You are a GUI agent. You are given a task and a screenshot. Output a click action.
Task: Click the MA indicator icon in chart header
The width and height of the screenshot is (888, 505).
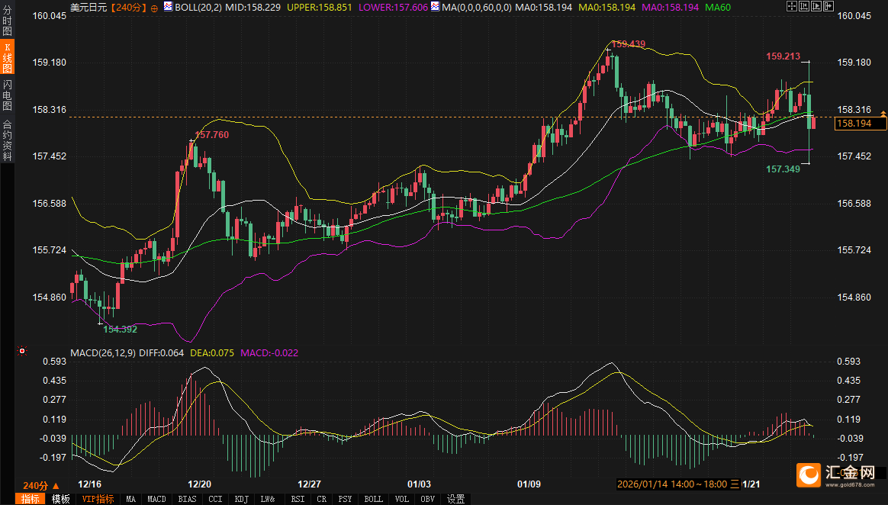[x=434, y=7]
